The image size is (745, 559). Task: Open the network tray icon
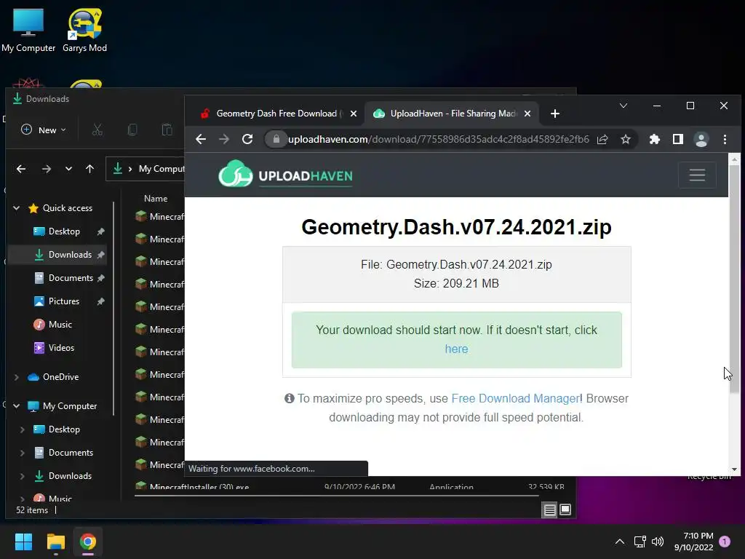tap(640, 542)
